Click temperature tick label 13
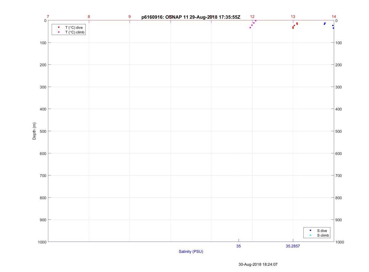 click(x=293, y=17)
